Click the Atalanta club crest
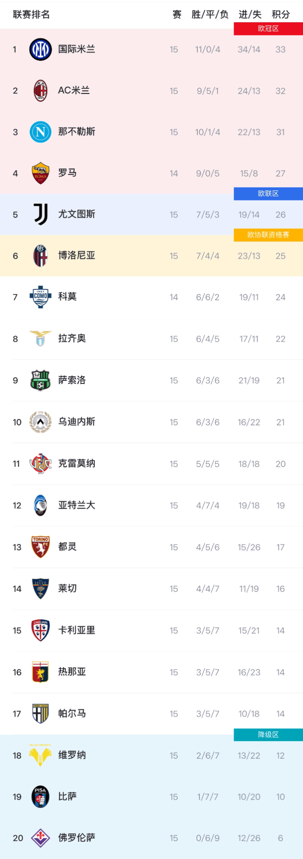The width and height of the screenshot is (303, 859). click(40, 505)
